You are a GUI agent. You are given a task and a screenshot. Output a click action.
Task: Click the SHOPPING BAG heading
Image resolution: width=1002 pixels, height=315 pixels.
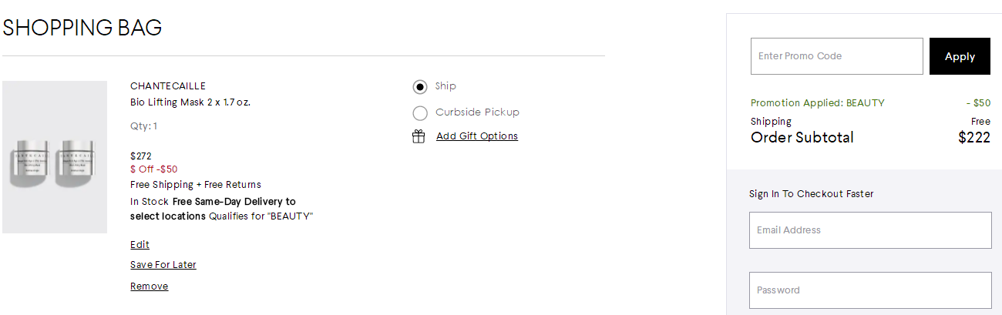(x=82, y=28)
